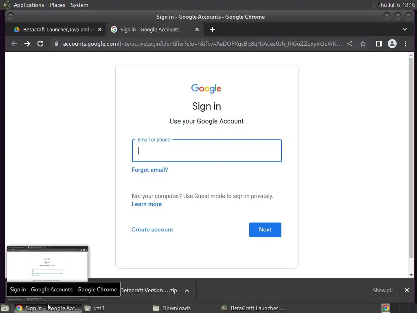Open the System menu
417x313 pixels.
click(79, 5)
